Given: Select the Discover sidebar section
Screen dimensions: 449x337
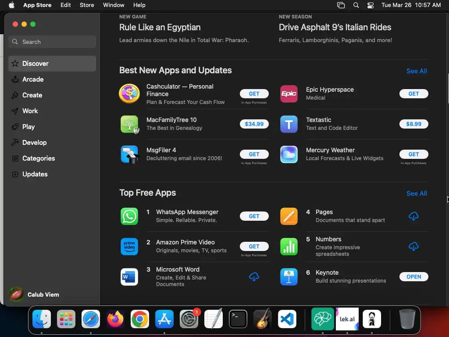Looking at the screenshot, I should coord(52,64).
